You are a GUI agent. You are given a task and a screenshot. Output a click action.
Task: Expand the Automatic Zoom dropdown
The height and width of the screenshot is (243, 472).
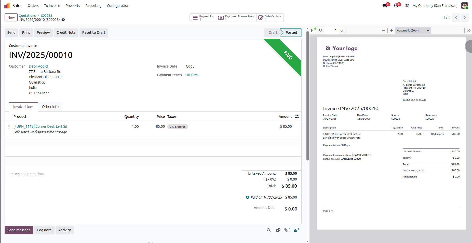[413, 30]
